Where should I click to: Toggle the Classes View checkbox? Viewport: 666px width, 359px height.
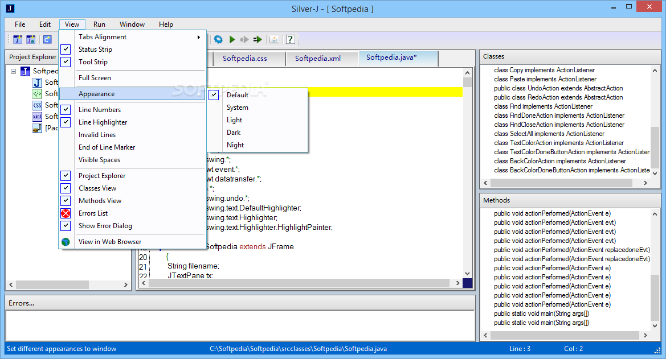coord(66,188)
